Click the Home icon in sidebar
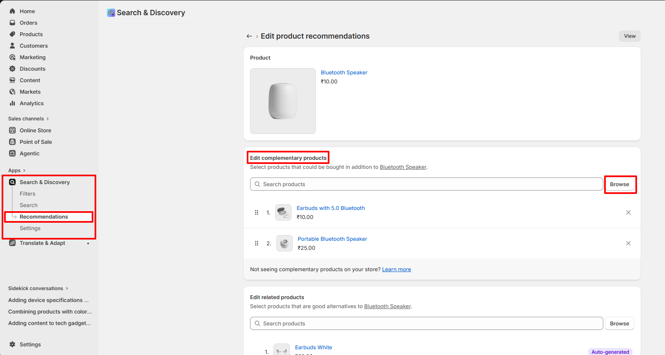The width and height of the screenshot is (665, 355). [12, 11]
